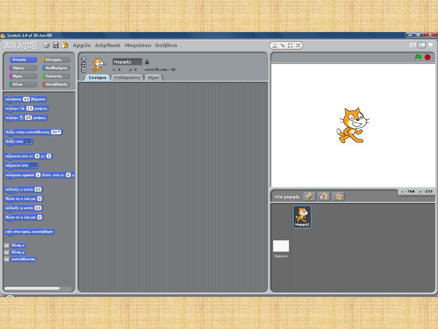
Task: Share project with the folder-arrow icon
Action: coord(65,45)
